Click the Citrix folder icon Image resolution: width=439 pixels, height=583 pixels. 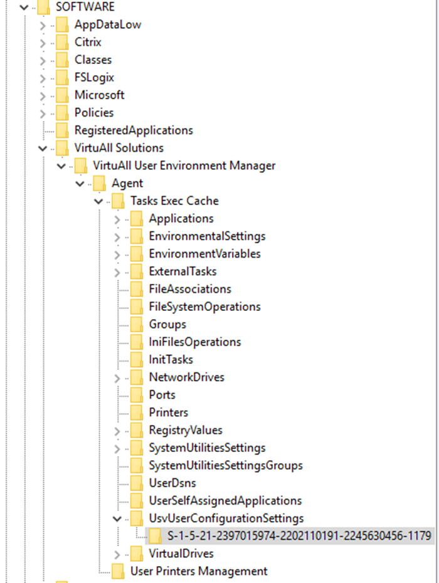[x=62, y=42]
